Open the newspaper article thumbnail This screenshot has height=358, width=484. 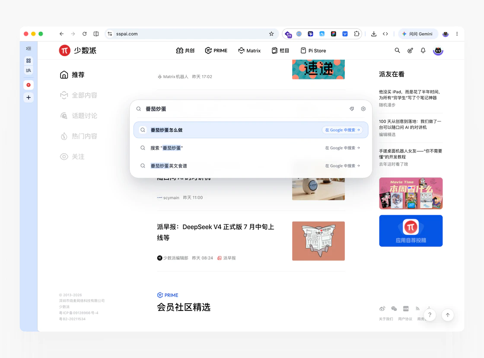pos(318,241)
